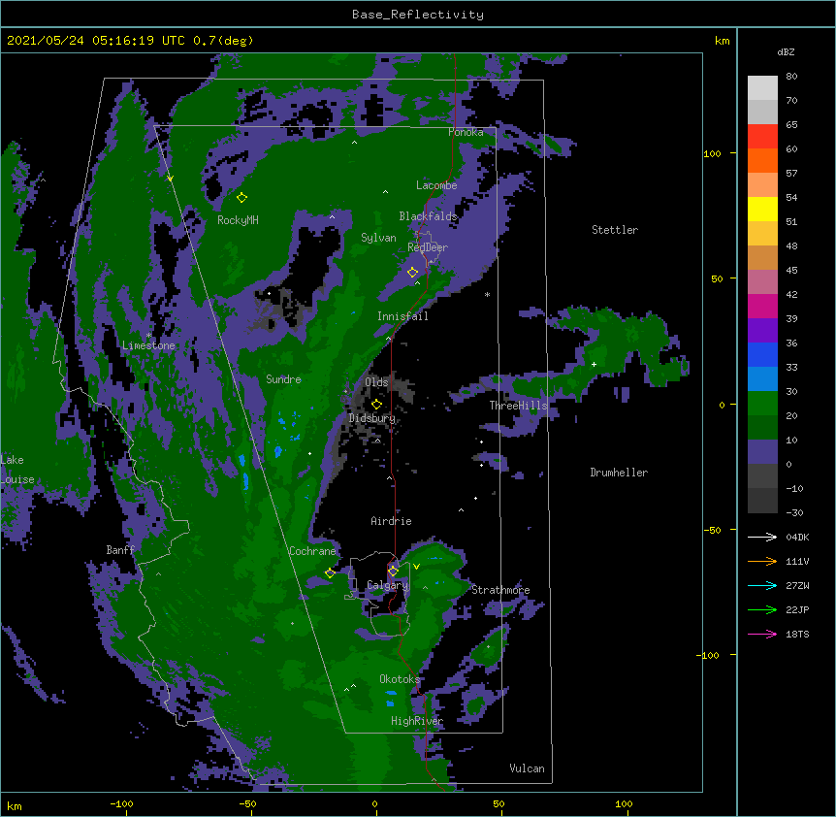Image resolution: width=836 pixels, height=817 pixels.
Task: Click the Didsbury label
Action: tap(372, 418)
